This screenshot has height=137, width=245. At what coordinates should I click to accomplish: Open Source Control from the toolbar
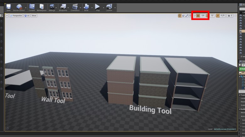tap(19, 7)
